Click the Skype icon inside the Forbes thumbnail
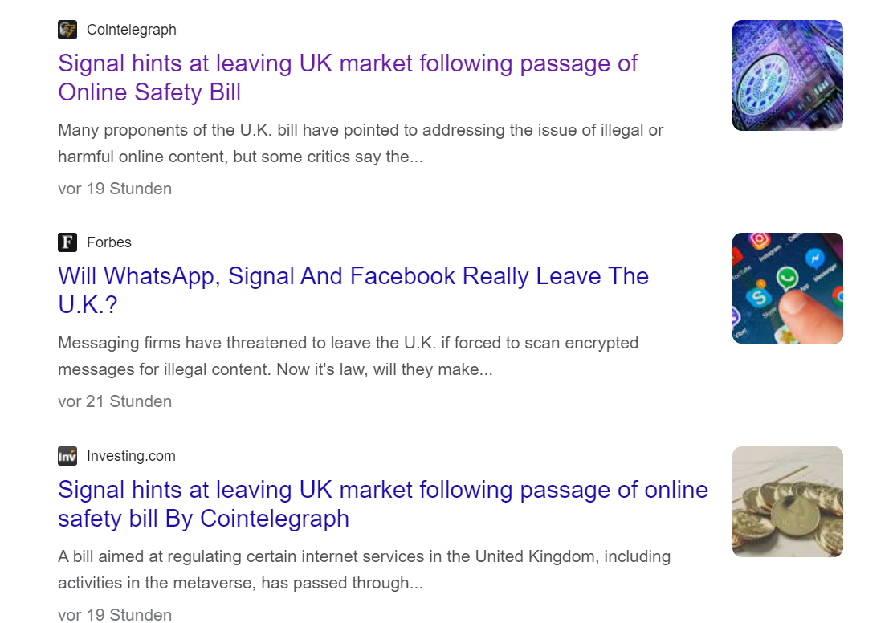Screen dimensions: 893x623 (x=759, y=297)
